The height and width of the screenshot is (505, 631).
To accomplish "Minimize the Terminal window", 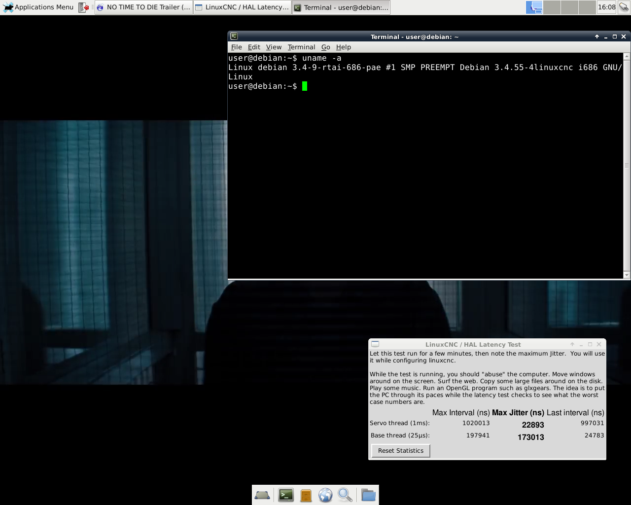I will tap(606, 36).
